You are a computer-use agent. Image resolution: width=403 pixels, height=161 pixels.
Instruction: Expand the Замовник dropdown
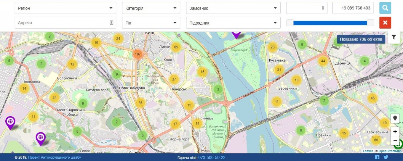(233, 8)
